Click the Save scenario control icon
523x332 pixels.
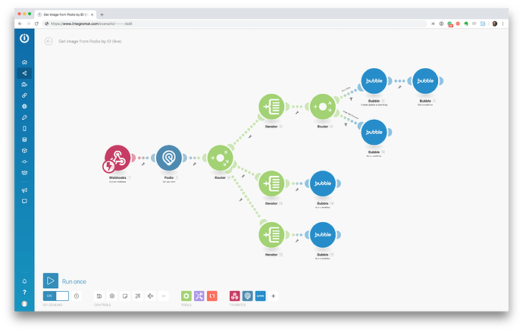(x=99, y=296)
